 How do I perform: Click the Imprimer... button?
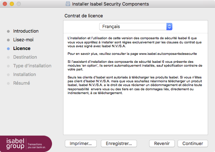[81, 143]
